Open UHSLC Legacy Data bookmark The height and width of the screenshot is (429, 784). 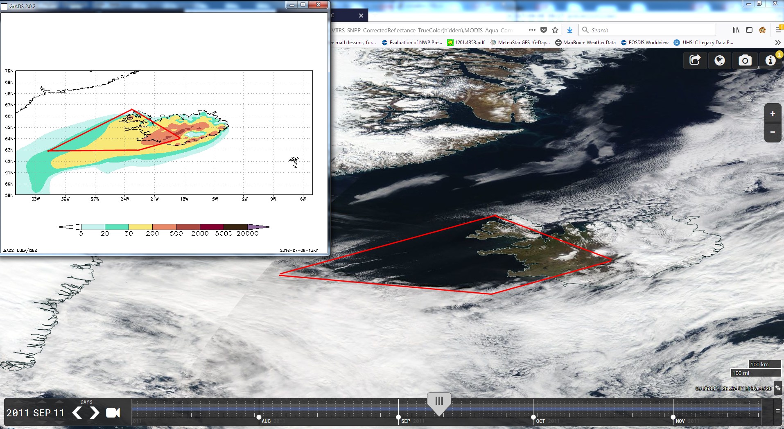(703, 43)
